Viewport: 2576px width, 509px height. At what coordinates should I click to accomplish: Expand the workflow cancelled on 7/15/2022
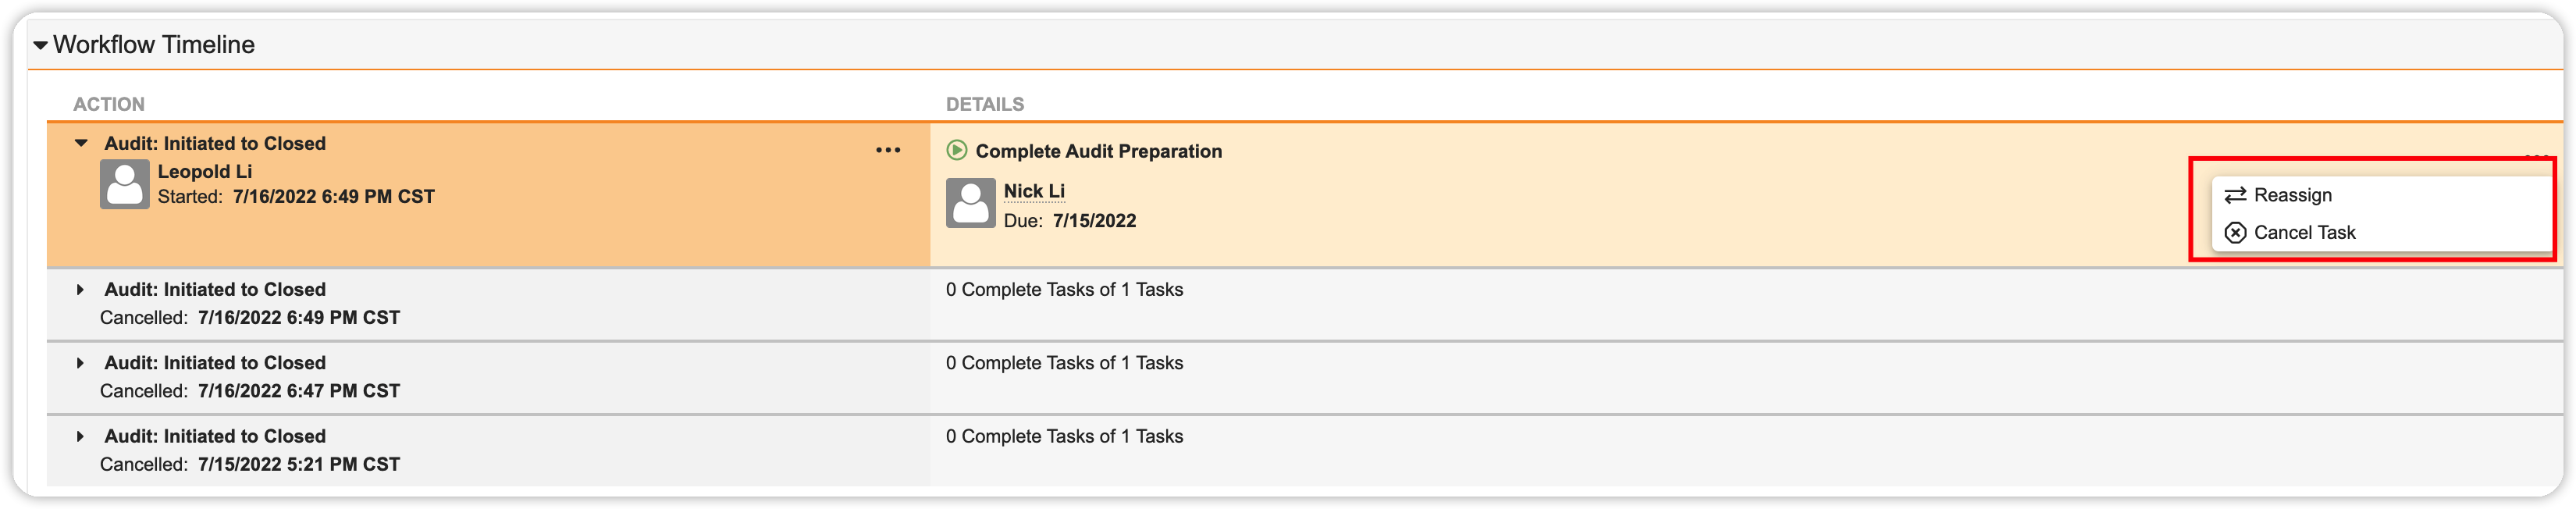point(81,437)
